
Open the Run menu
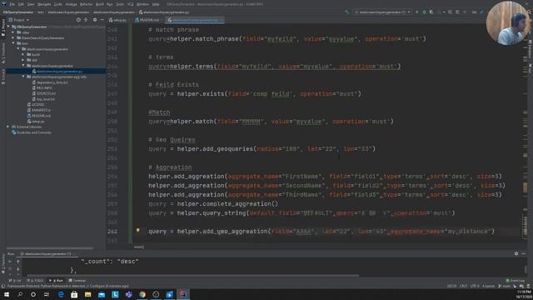click(x=109, y=4)
